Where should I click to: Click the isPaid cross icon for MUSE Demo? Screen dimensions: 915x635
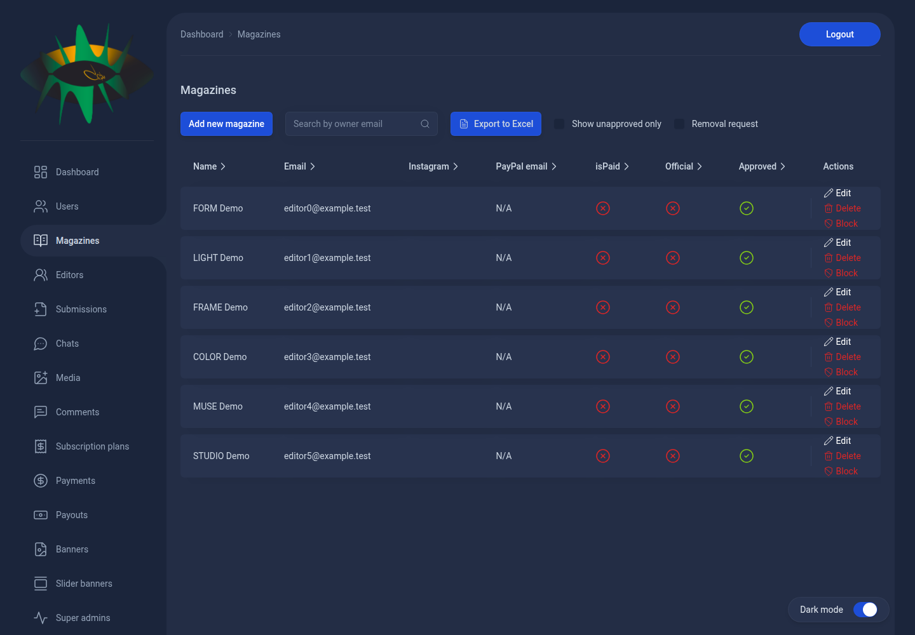[603, 406]
